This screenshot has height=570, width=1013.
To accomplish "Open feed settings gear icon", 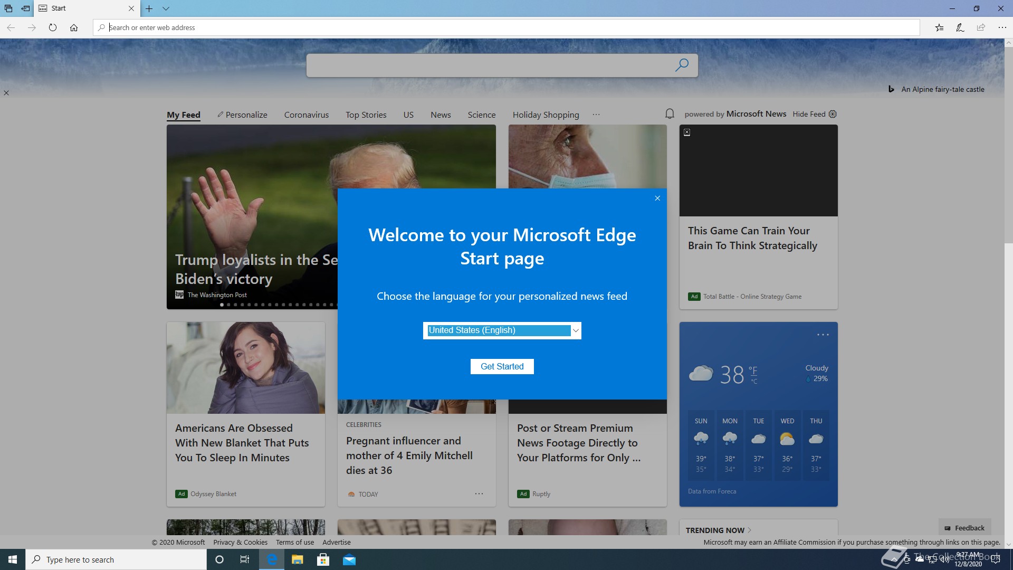I will 833,114.
